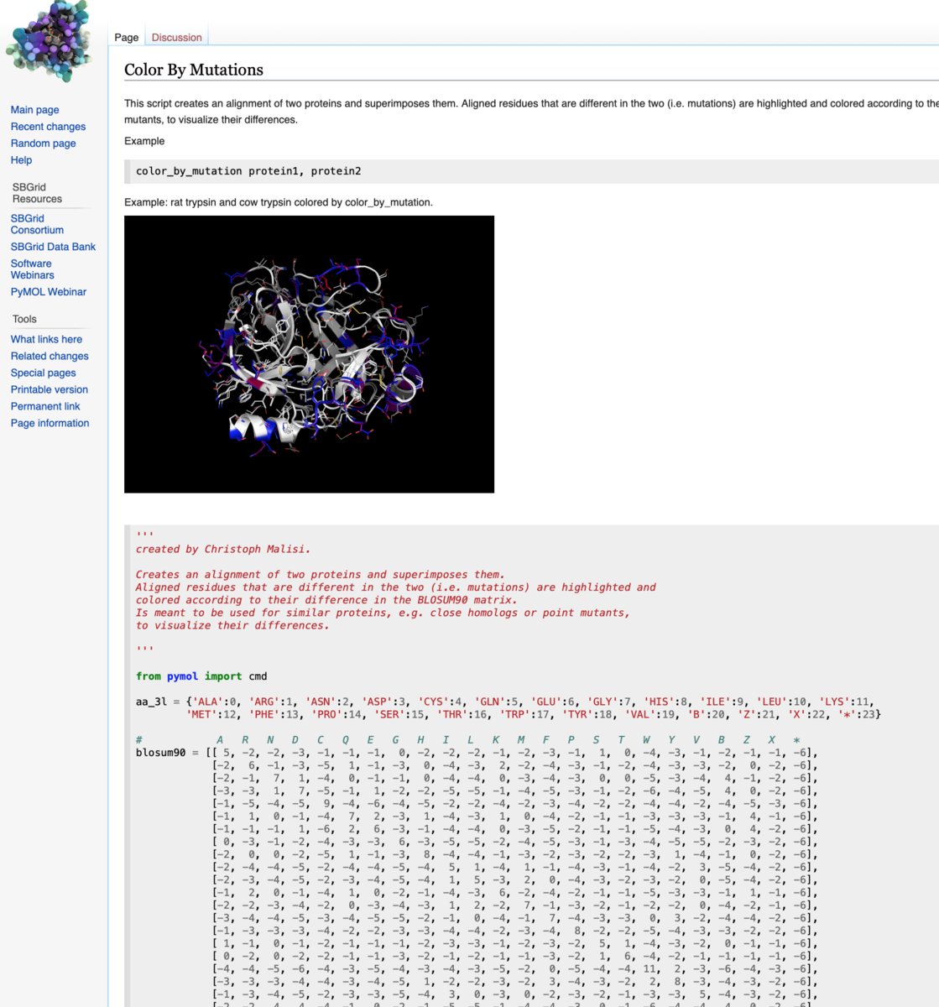Open a Random page
The width and height of the screenshot is (939, 1007).
pos(43,143)
